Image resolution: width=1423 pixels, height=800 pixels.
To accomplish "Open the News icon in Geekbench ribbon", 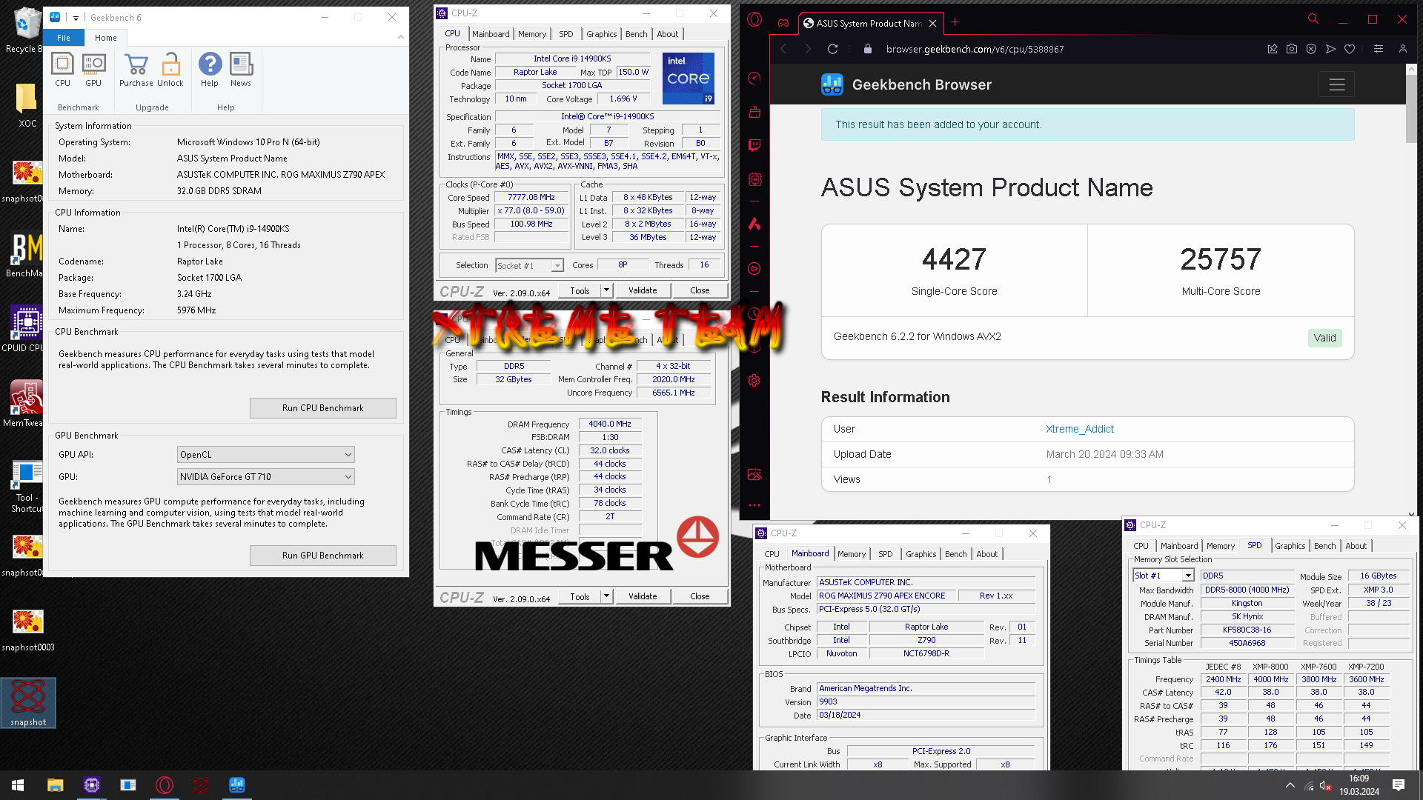I will (x=241, y=70).
